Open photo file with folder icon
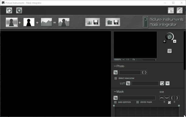This screenshot has height=117, width=186. [x=115, y=72]
